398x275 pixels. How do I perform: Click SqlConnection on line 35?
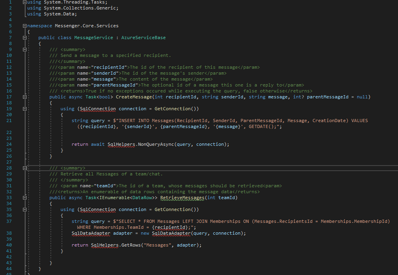[x=98, y=209]
